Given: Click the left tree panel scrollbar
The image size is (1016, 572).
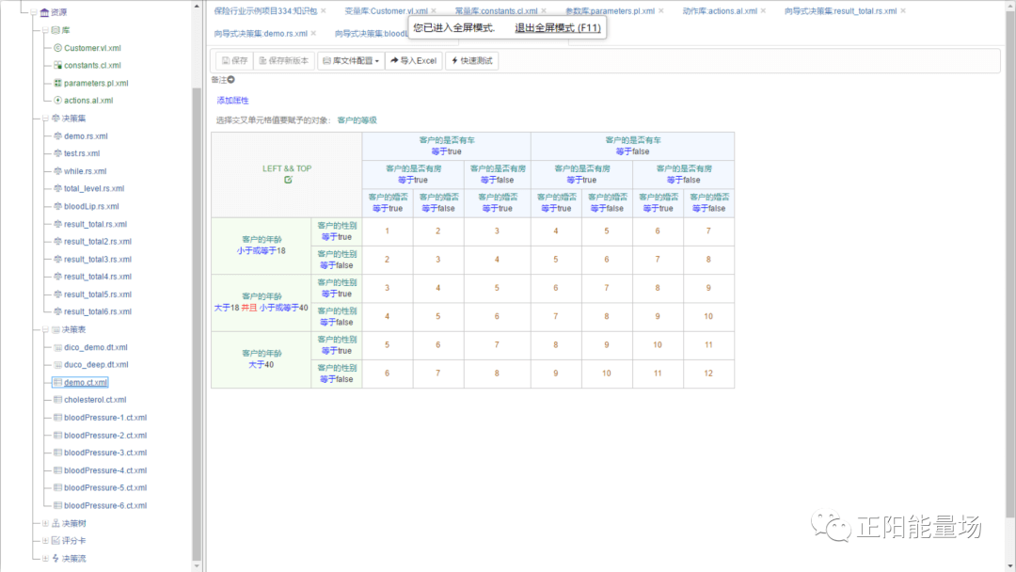Looking at the screenshot, I should 197,324.
